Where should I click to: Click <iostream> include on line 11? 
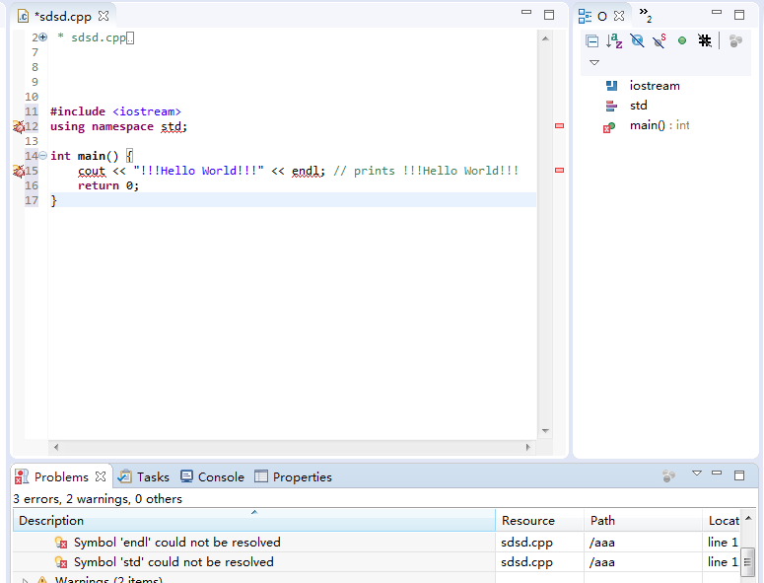coord(147,111)
